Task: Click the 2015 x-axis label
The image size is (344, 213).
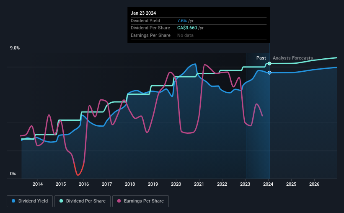Action: click(61, 184)
